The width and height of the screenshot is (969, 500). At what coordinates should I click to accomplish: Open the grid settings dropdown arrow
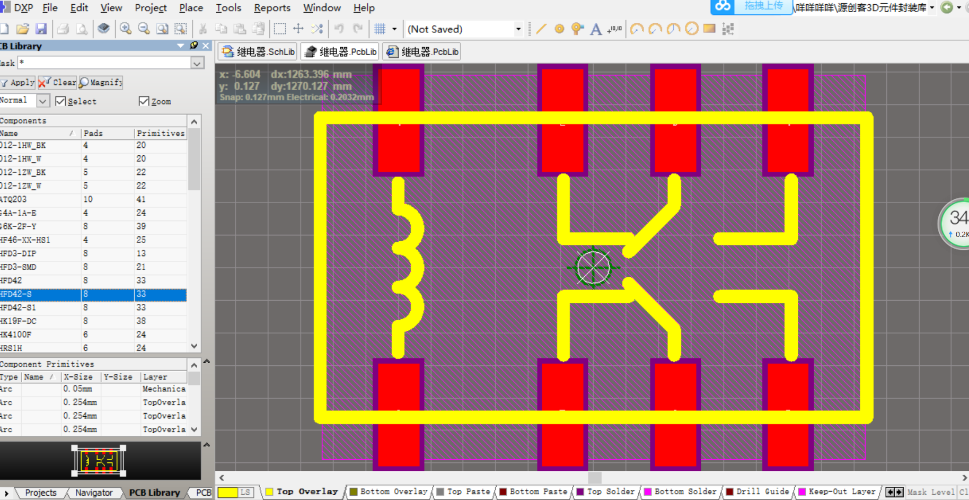pos(394,29)
